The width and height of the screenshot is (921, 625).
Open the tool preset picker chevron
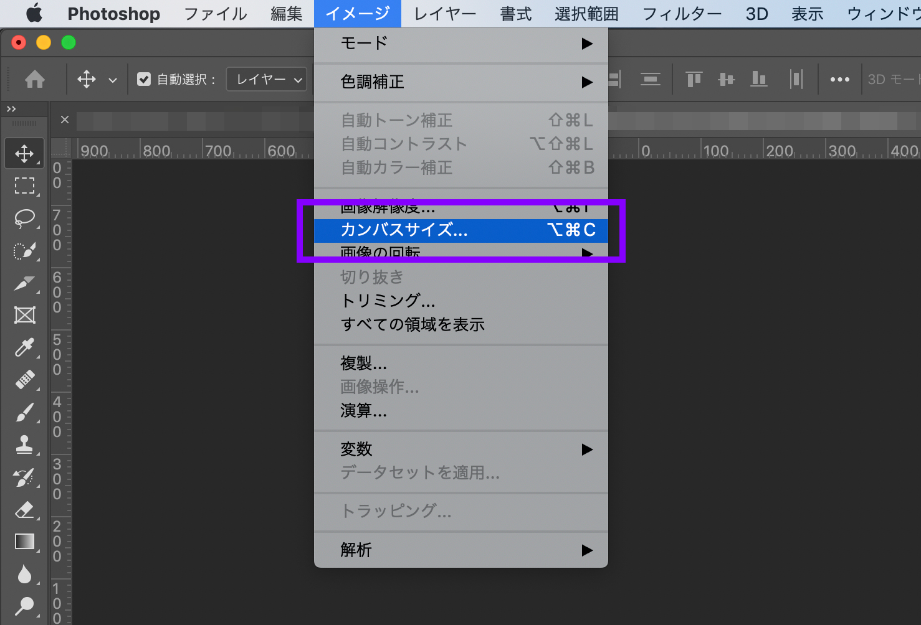tap(113, 80)
